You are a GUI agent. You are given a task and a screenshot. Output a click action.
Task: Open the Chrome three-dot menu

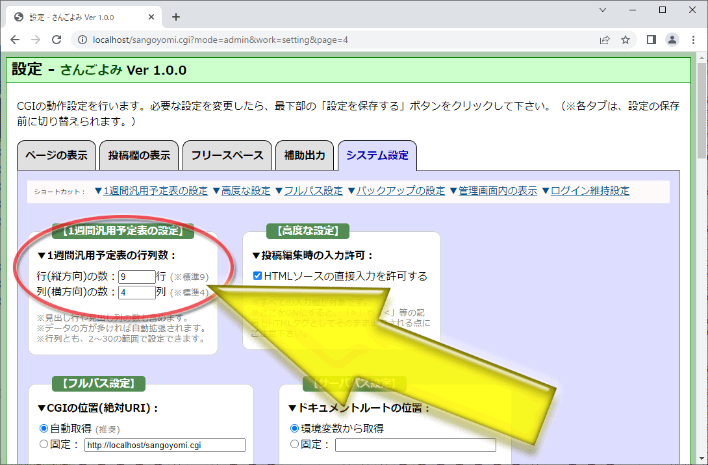coord(693,40)
